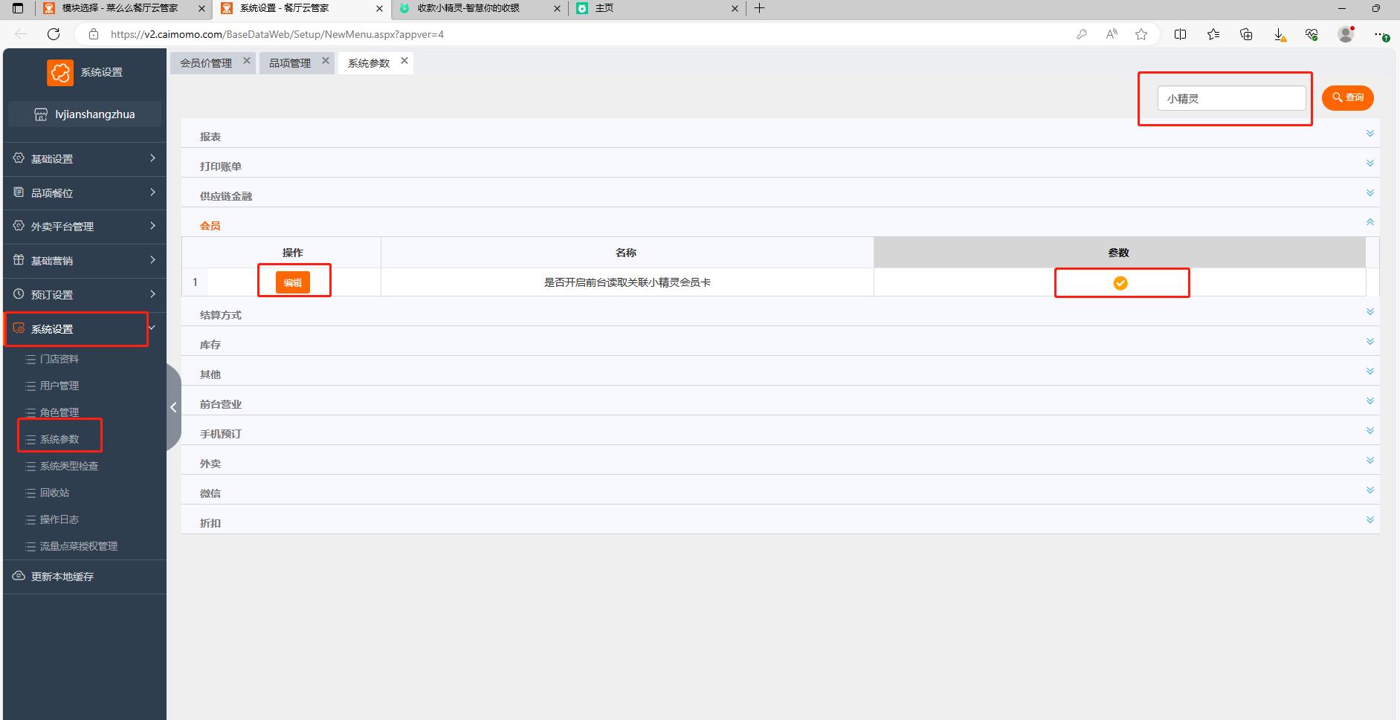Click the favorites star icon in address bar
Screen dimensions: 1400x720
(x=1141, y=34)
